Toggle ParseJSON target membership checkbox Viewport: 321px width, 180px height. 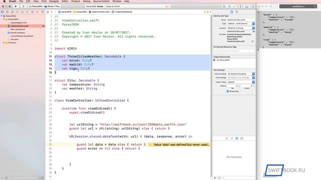click(x=214, y=60)
